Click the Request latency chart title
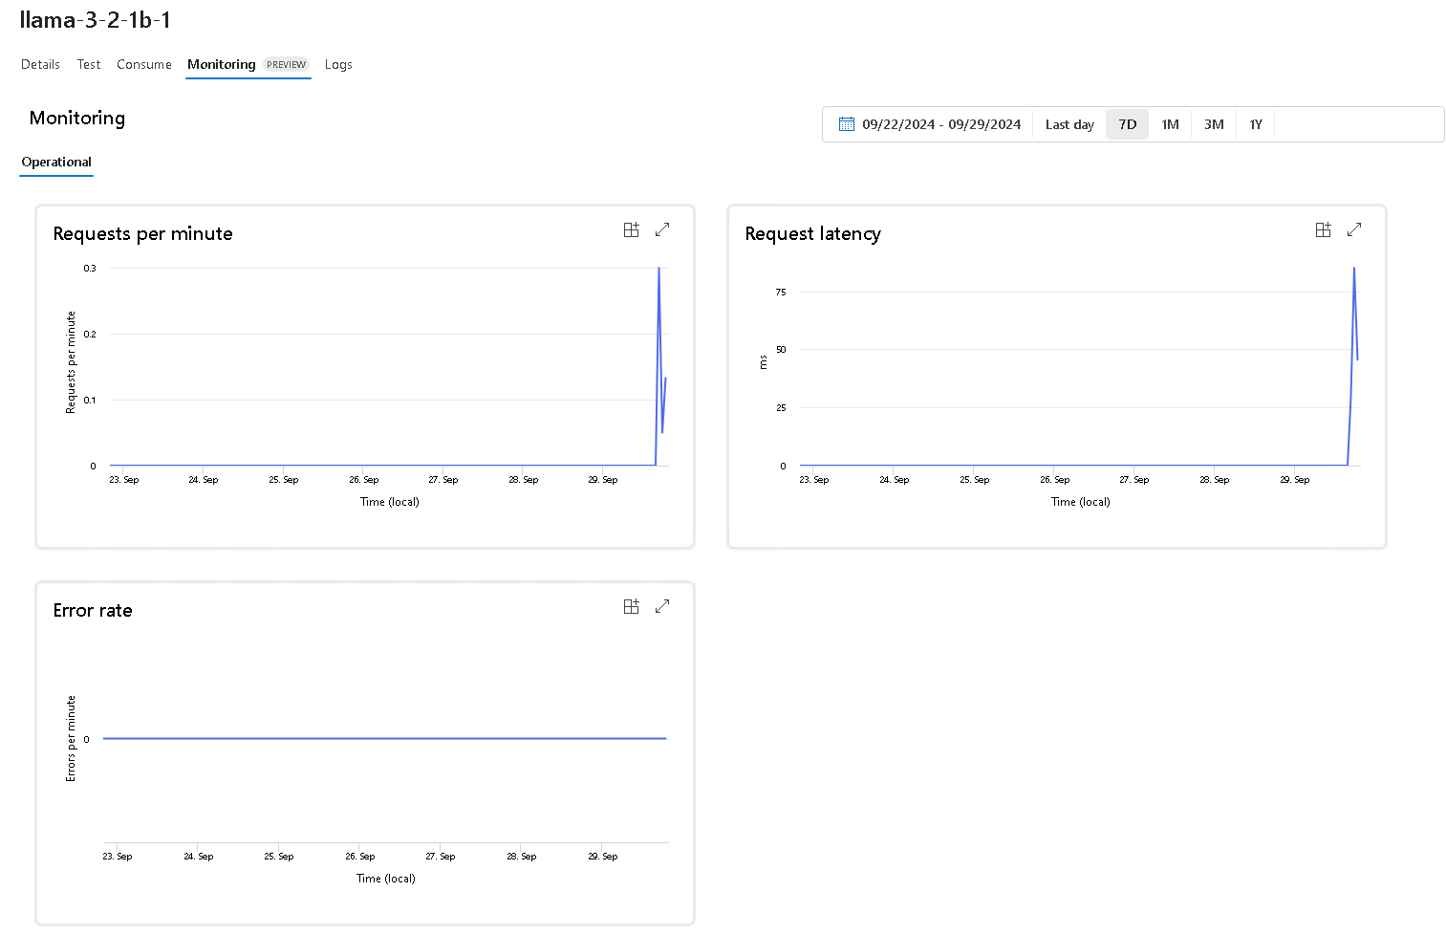Viewport: 1446px width, 935px height. pos(813,234)
